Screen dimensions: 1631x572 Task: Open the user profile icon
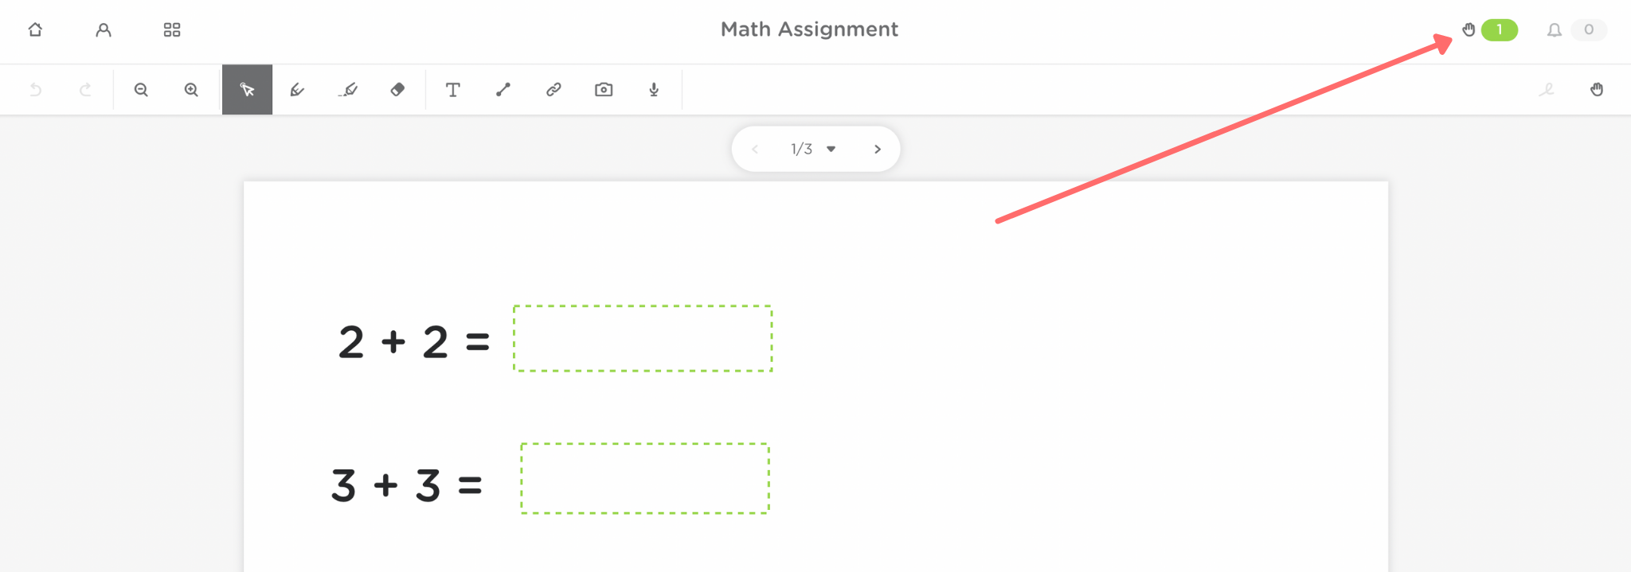tap(104, 29)
